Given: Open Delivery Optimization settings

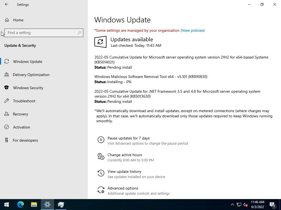Looking at the screenshot, I should coord(31,75).
